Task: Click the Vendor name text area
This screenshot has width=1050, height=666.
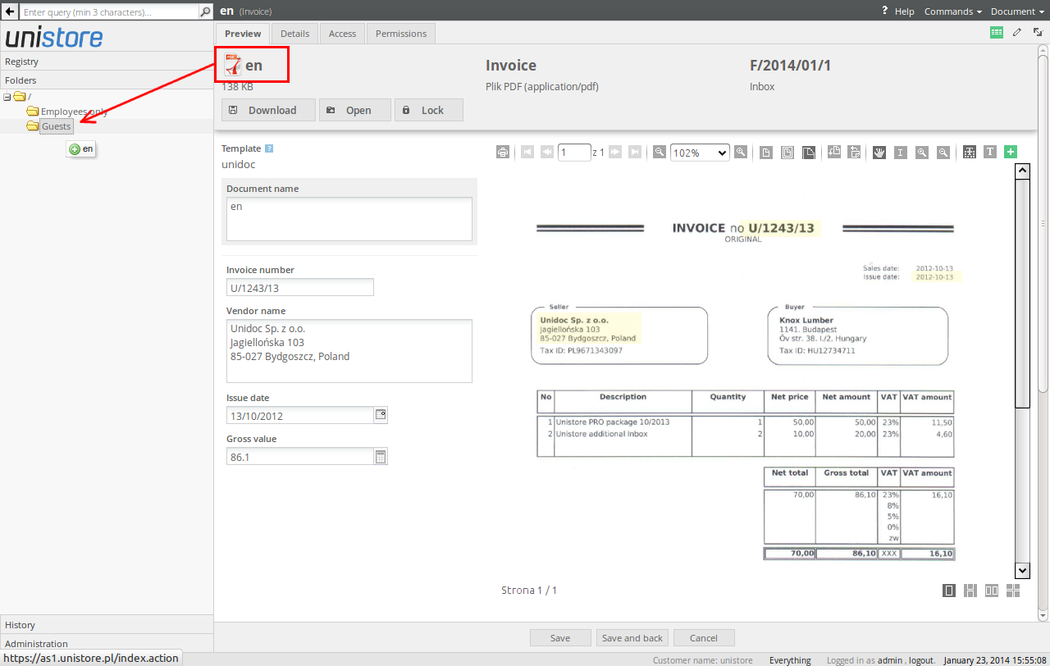Action: pos(349,351)
